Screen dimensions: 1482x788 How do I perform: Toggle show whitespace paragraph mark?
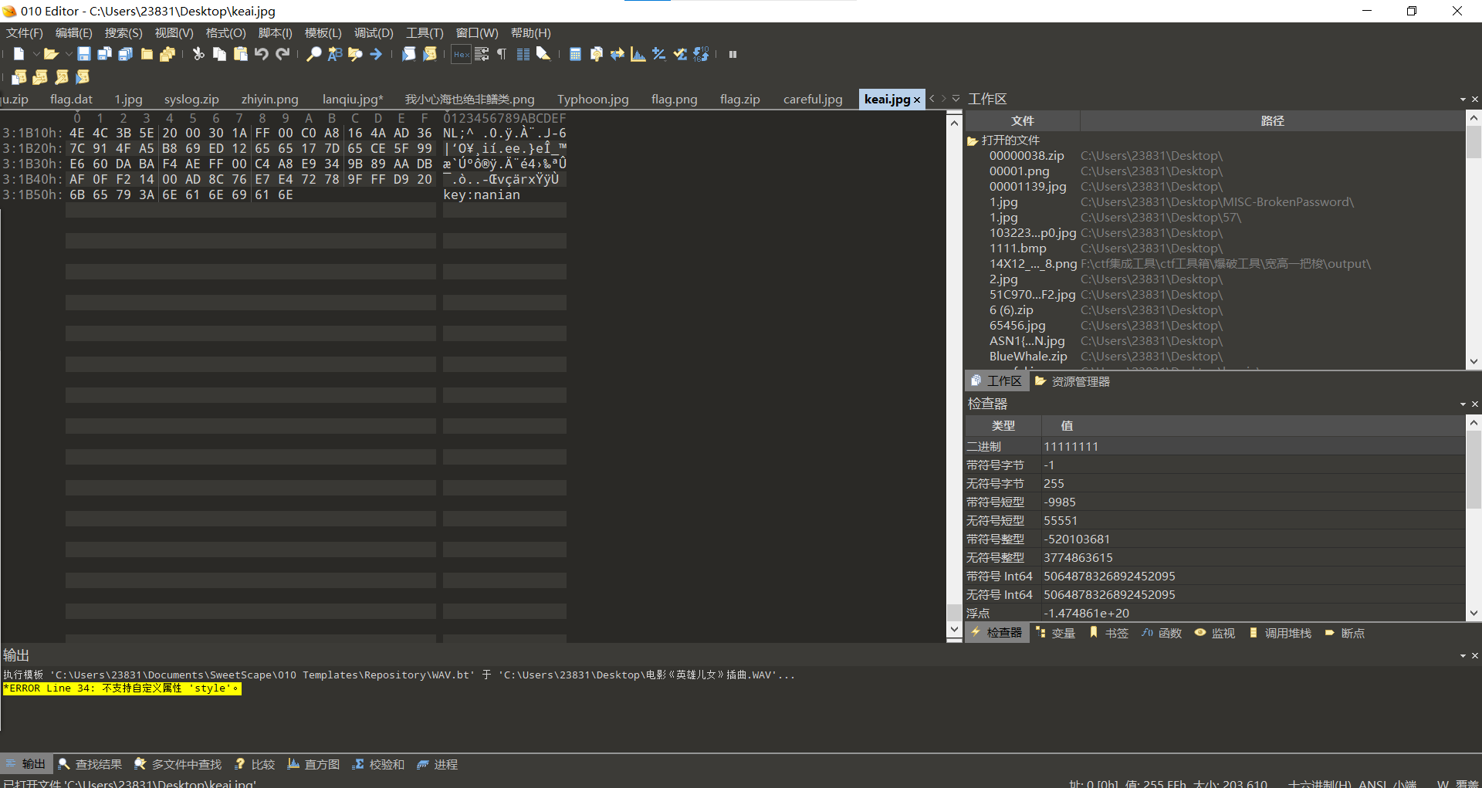point(502,54)
